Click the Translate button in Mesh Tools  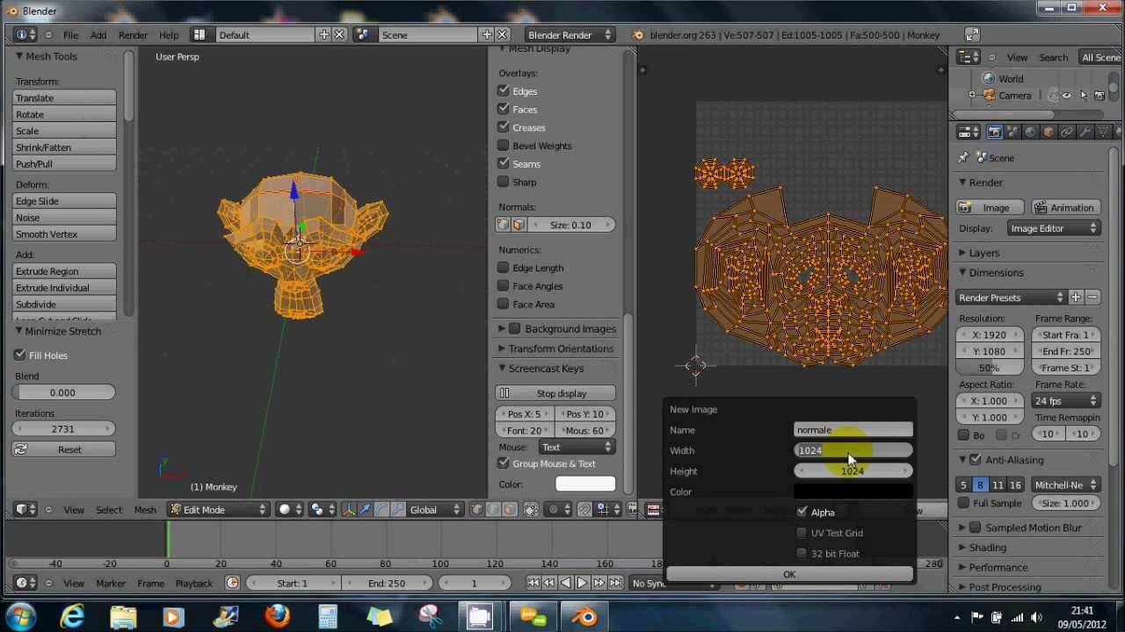pos(64,97)
